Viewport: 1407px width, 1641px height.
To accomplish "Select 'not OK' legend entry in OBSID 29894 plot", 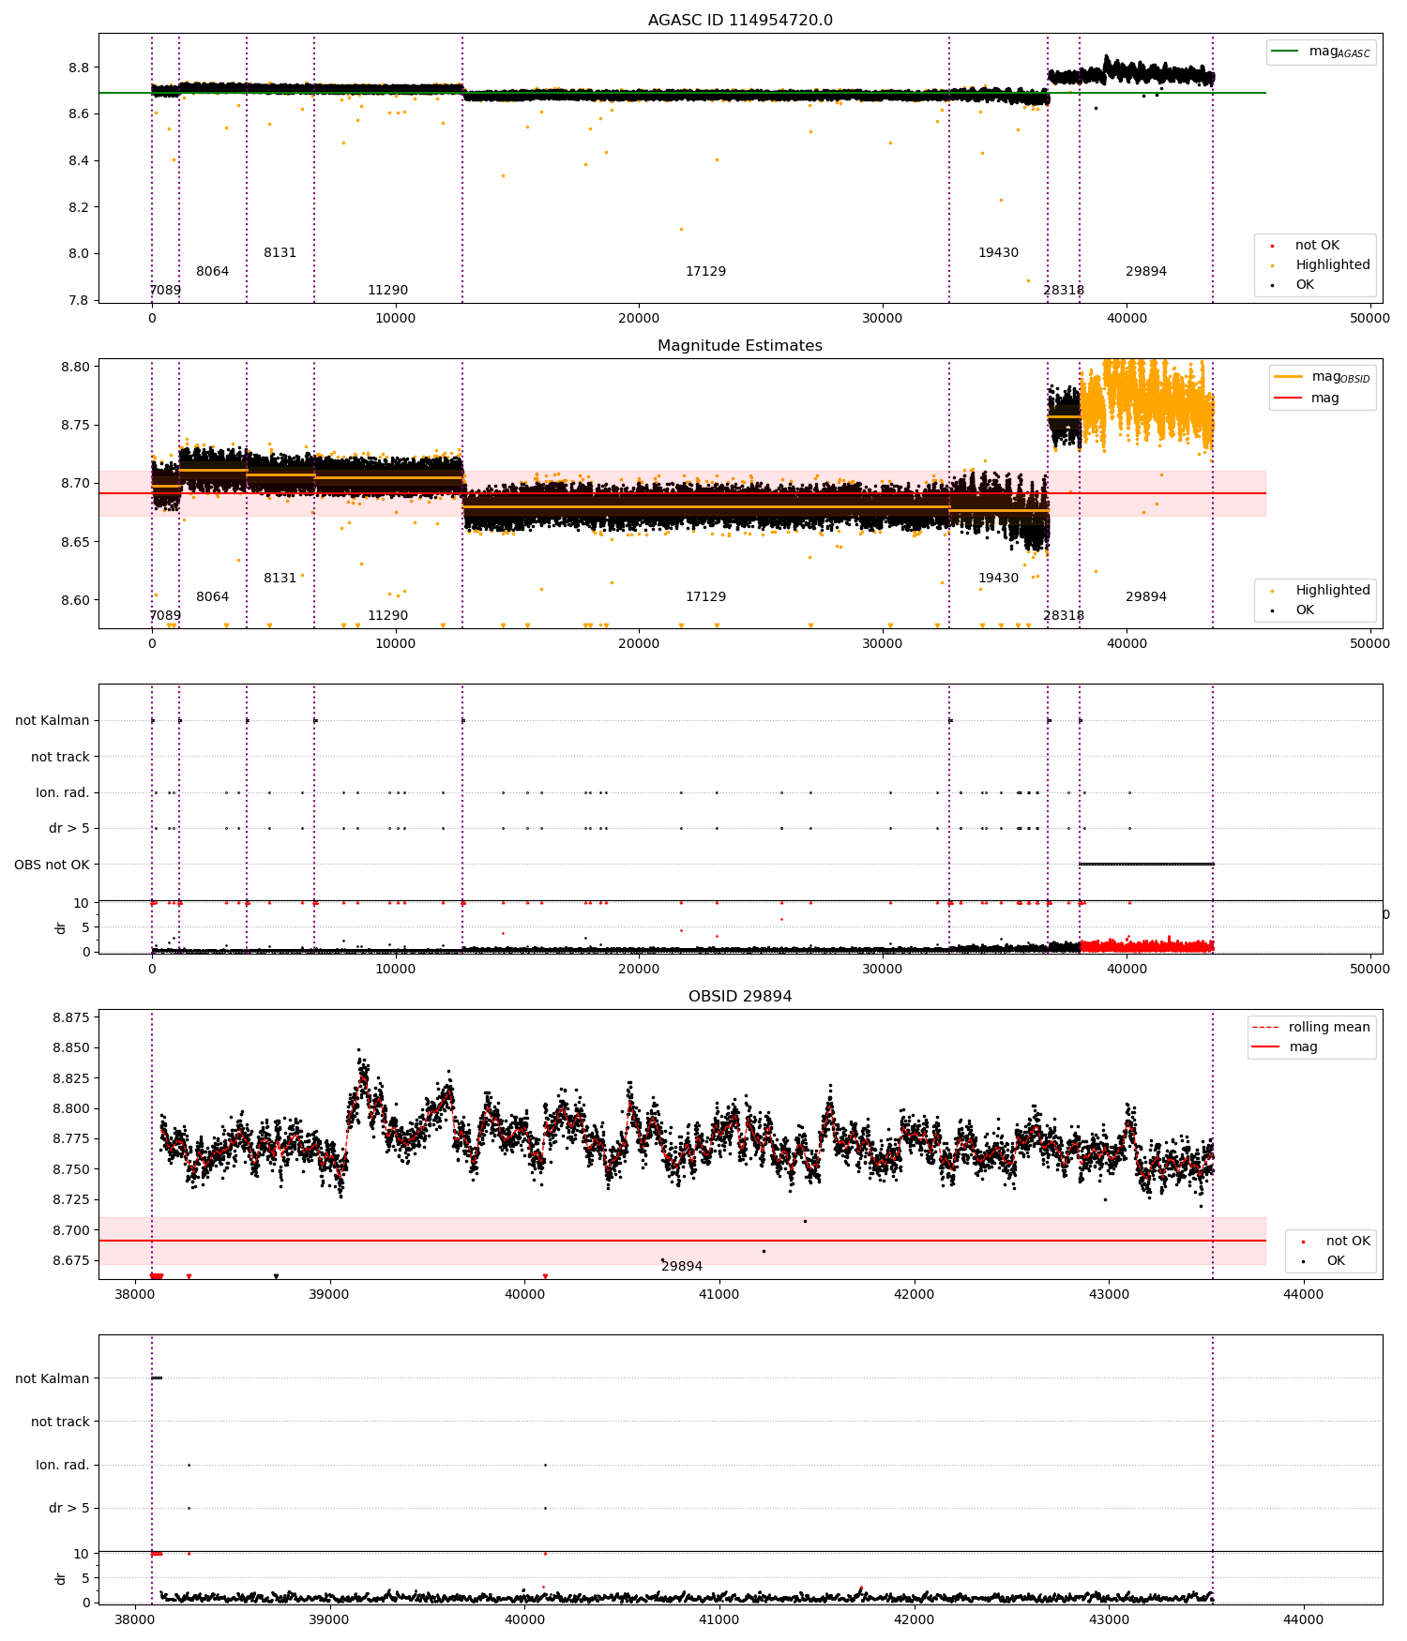I will [1348, 1242].
